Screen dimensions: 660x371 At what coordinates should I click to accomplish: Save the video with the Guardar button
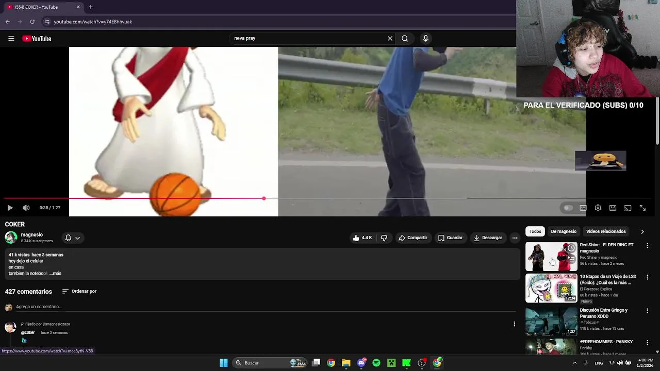[x=450, y=238]
